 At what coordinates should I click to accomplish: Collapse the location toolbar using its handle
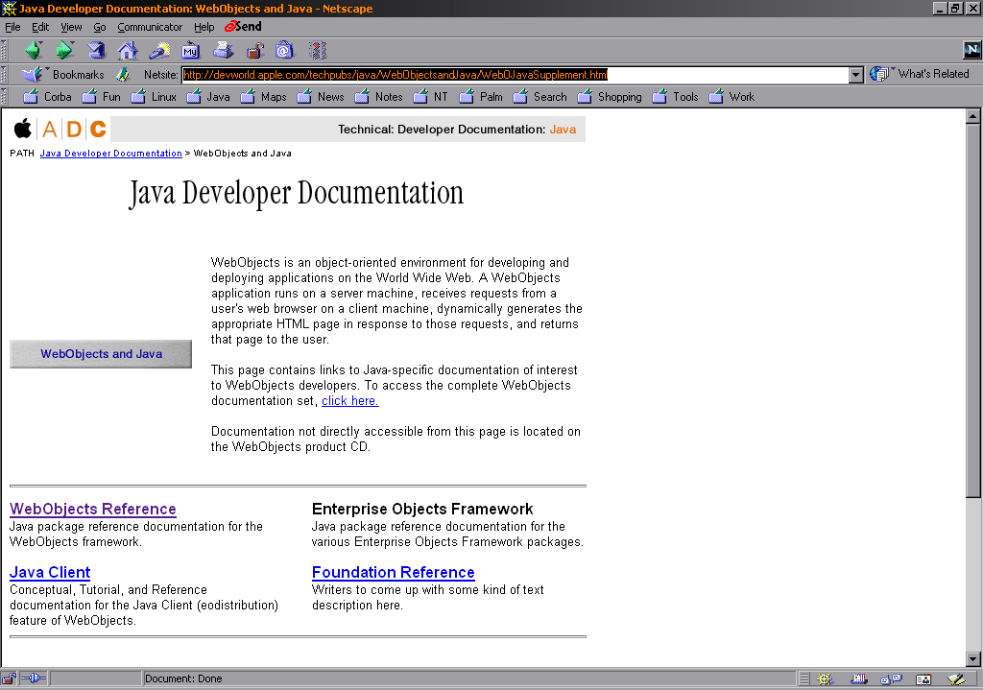coord(4,75)
